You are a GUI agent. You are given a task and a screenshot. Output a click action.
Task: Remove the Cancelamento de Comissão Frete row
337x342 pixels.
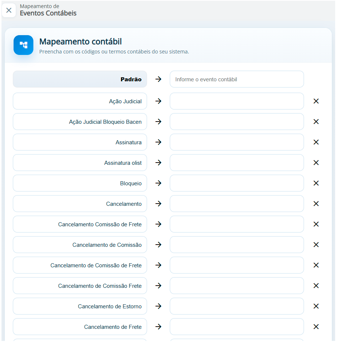coord(316,286)
